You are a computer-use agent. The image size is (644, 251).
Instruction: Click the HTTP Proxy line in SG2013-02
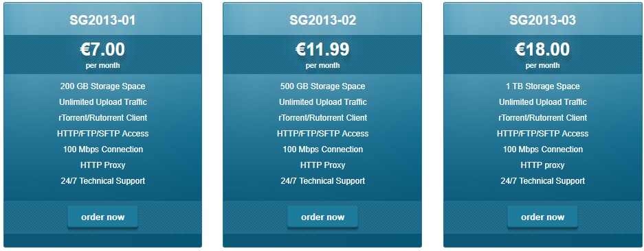pos(322,165)
